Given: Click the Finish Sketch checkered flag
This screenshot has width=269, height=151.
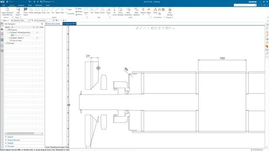Looking at the screenshot, I should pos(26,9).
